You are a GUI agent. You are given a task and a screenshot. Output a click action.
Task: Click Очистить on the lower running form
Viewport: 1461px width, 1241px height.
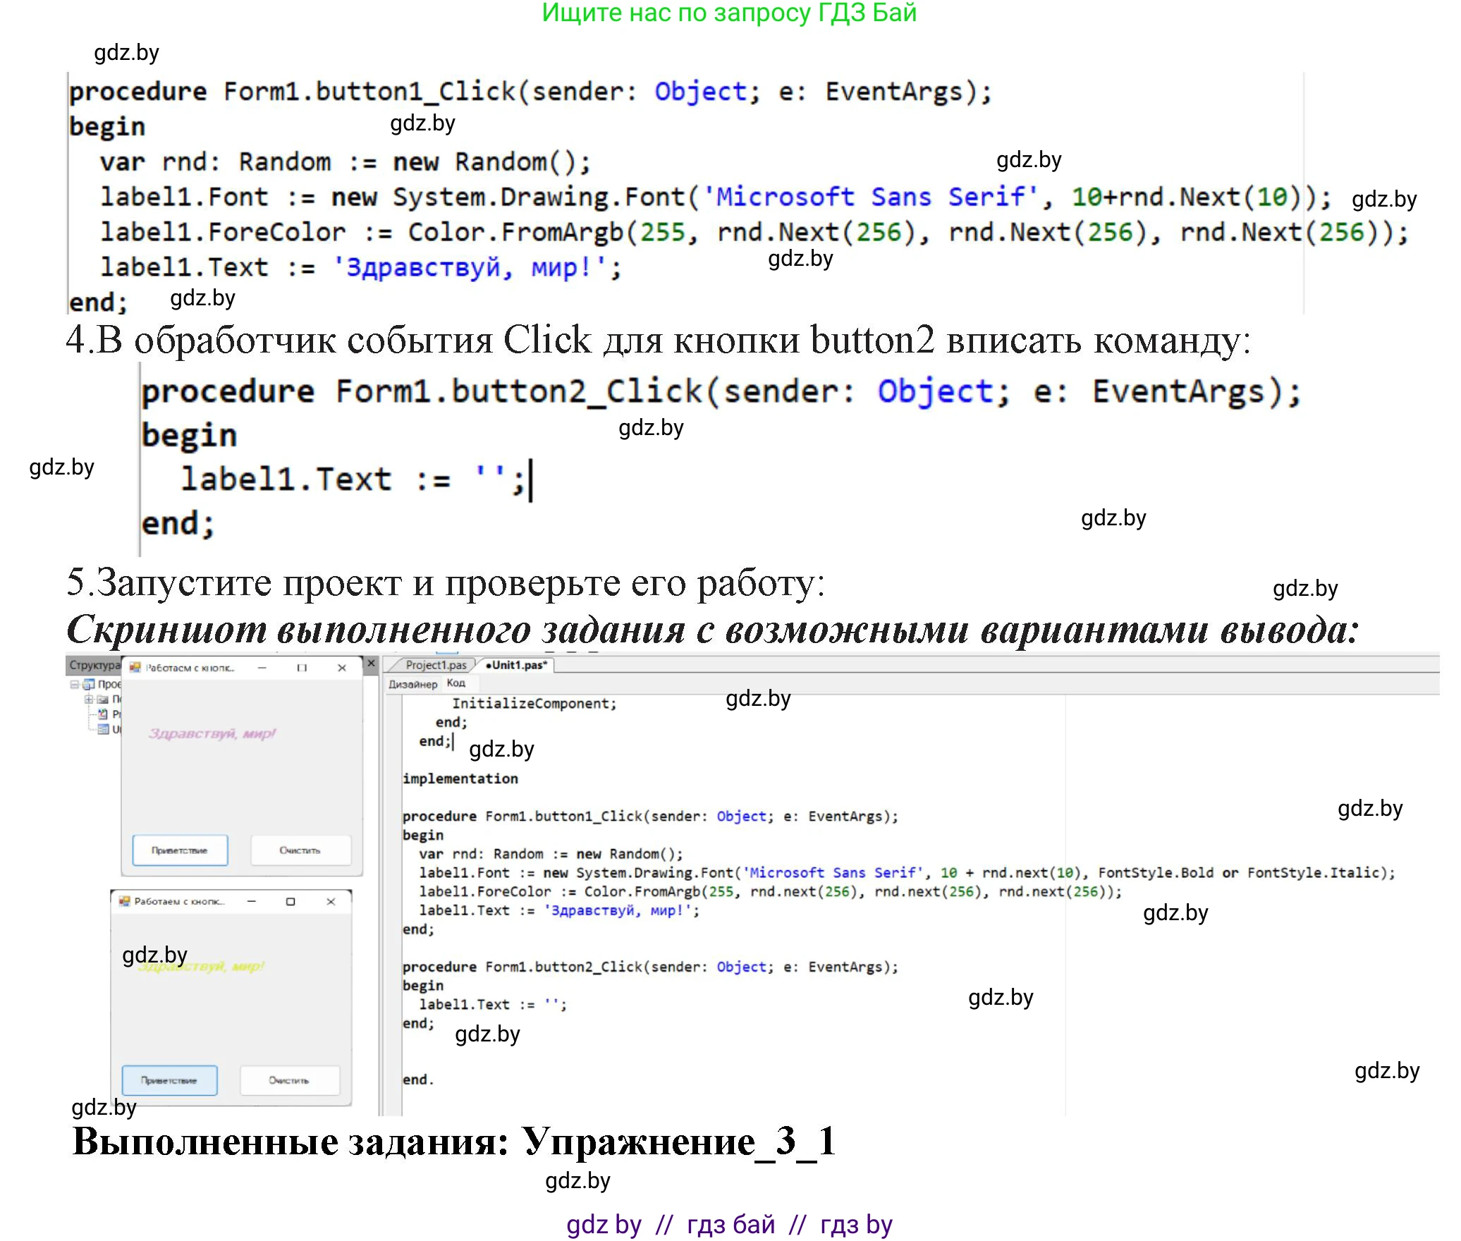click(x=289, y=1080)
